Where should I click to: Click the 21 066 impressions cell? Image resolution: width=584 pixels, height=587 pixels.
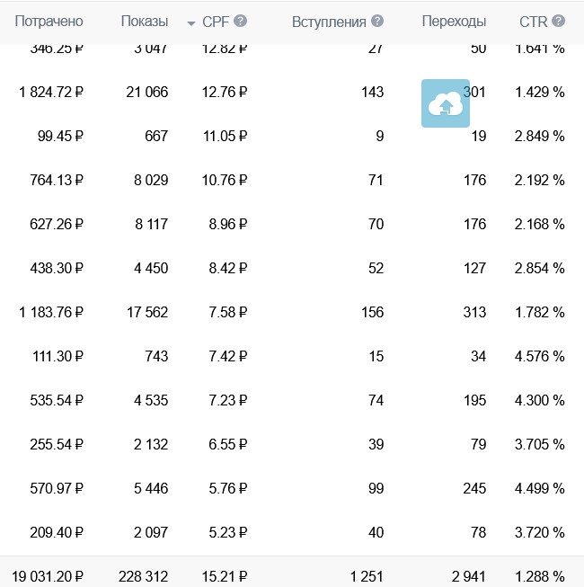pos(146,92)
